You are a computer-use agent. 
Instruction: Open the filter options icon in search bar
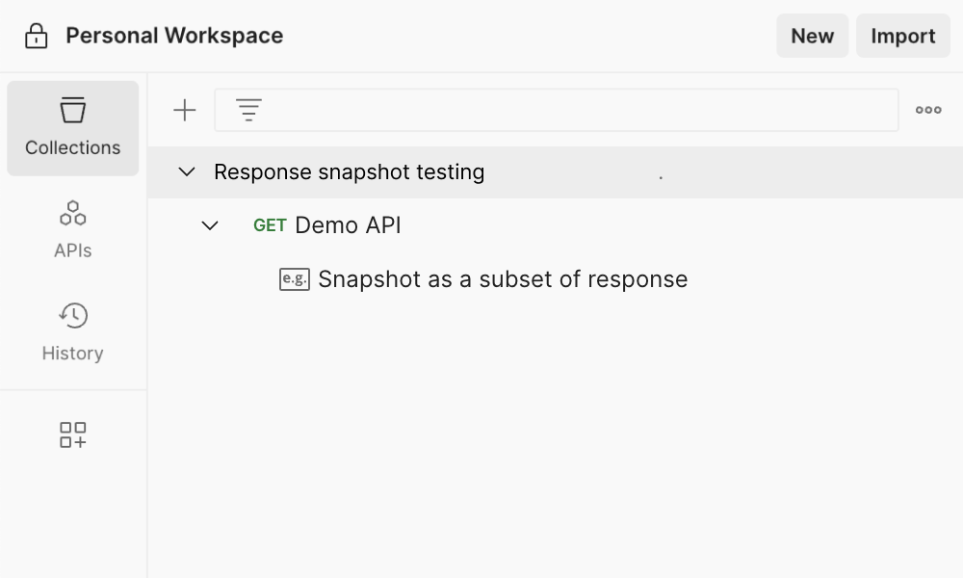[x=248, y=109]
